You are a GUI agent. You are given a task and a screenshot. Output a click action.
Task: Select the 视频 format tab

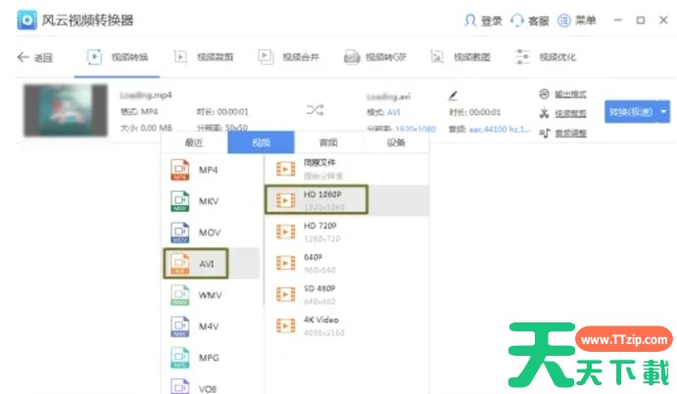(x=261, y=142)
